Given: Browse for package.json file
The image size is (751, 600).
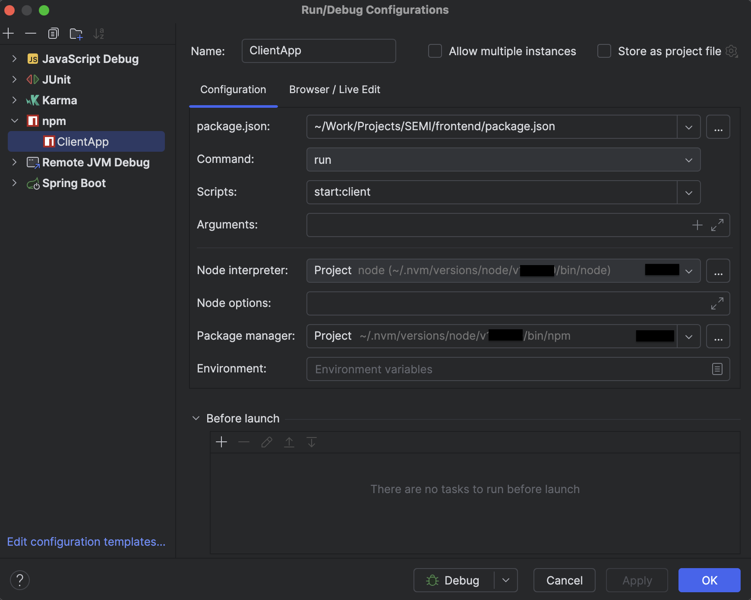Looking at the screenshot, I should click(x=718, y=127).
